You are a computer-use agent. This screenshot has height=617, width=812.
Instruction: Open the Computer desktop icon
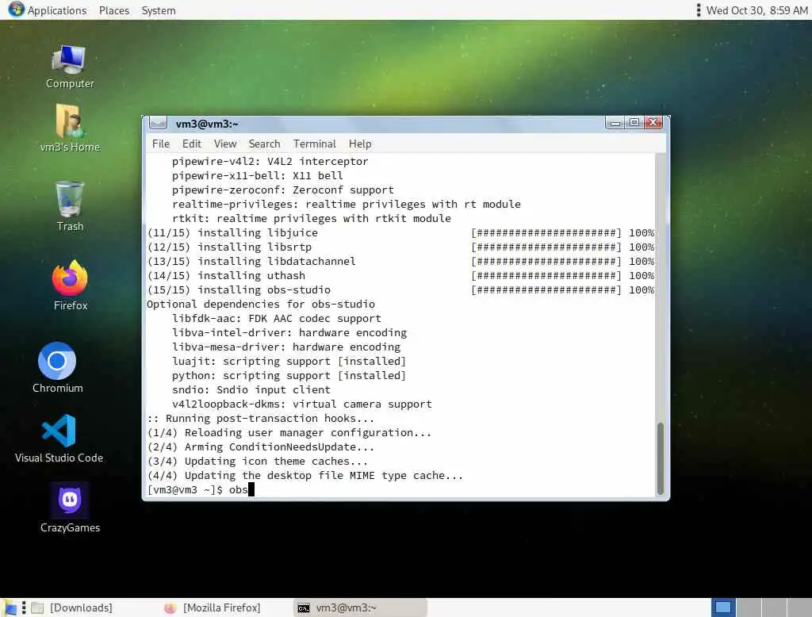coord(70,67)
